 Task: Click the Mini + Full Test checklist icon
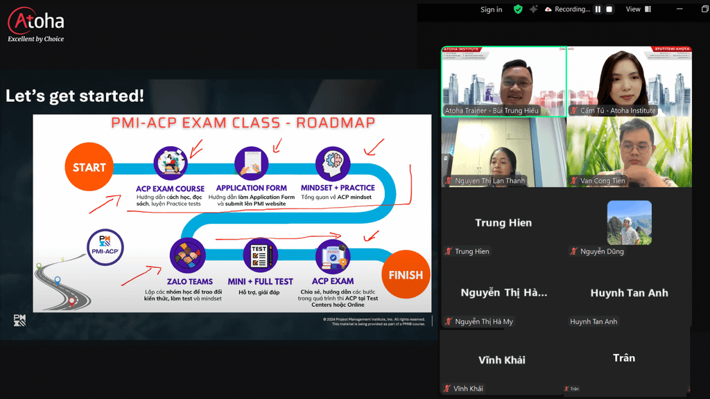pos(261,256)
